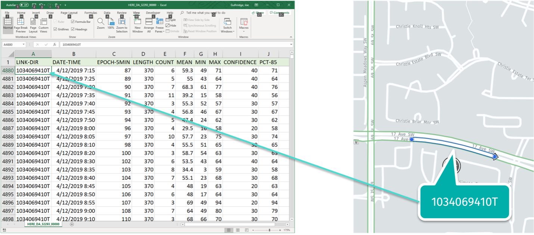Click the macro recording status bar icon
This screenshot has height=235, width=534.
4,231
